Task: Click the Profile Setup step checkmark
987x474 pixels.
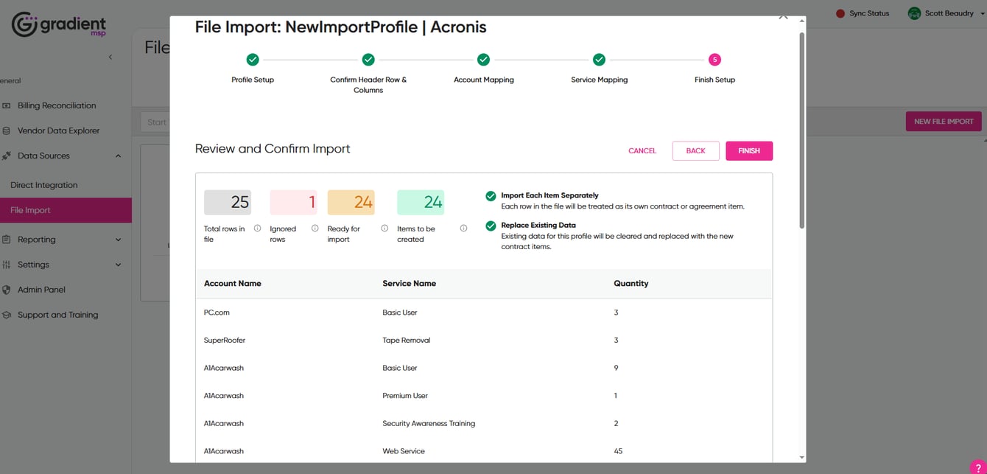Action: coord(253,60)
